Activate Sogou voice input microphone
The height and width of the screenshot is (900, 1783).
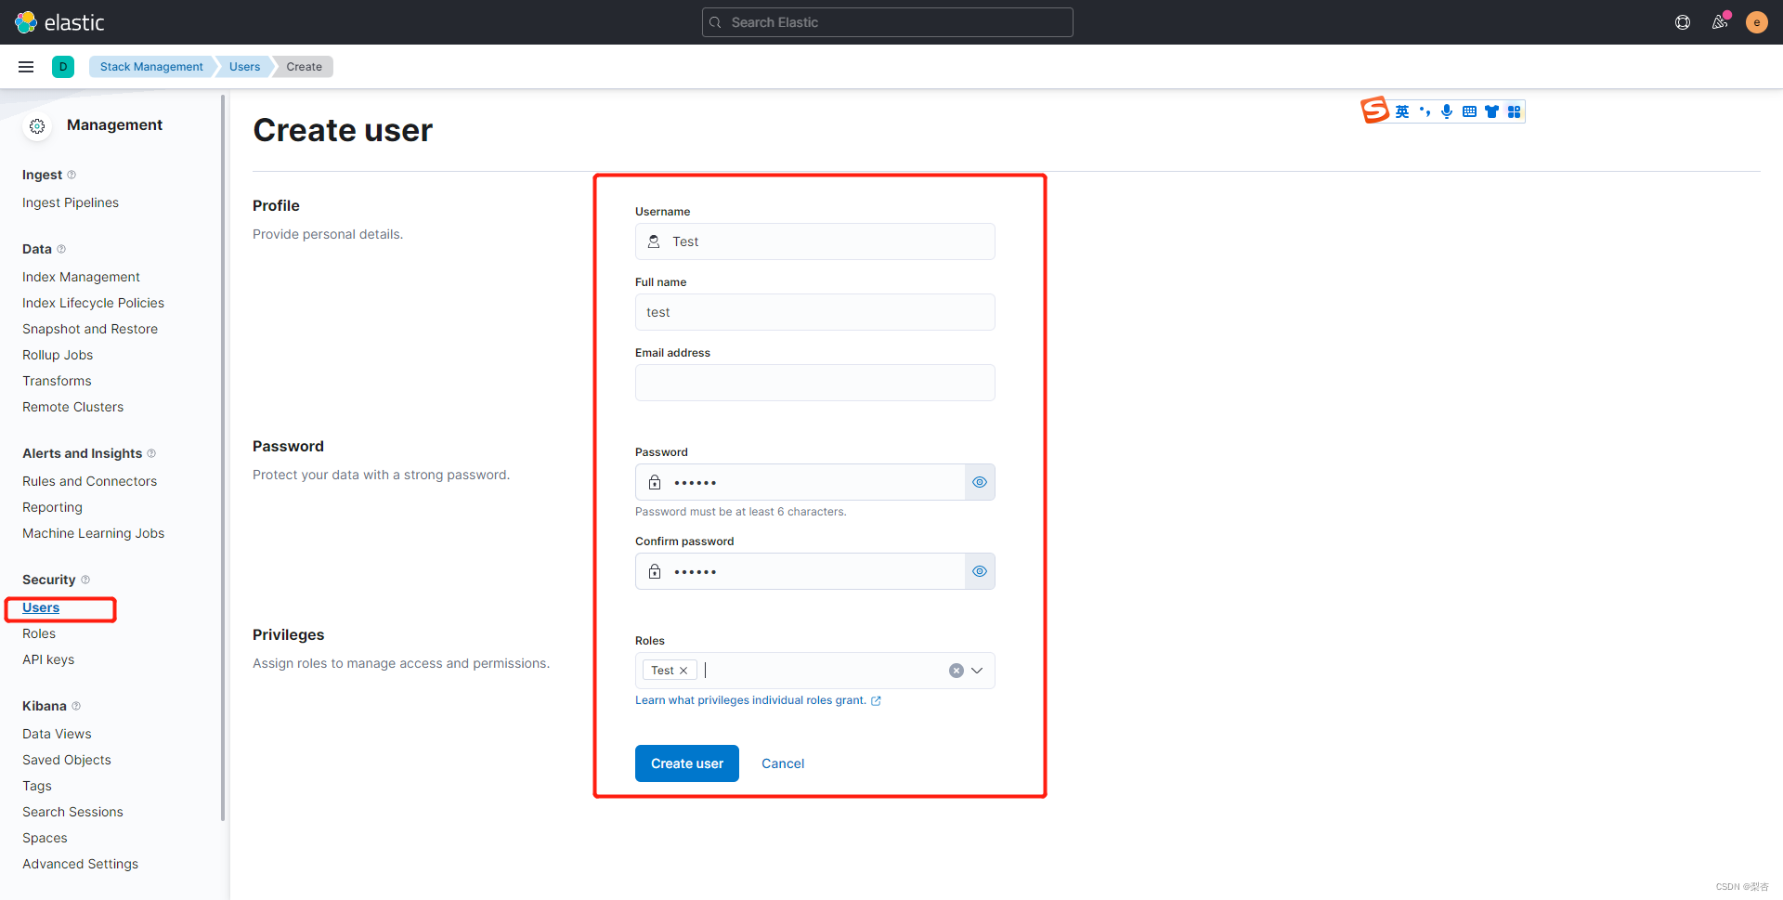pyautogui.click(x=1447, y=111)
